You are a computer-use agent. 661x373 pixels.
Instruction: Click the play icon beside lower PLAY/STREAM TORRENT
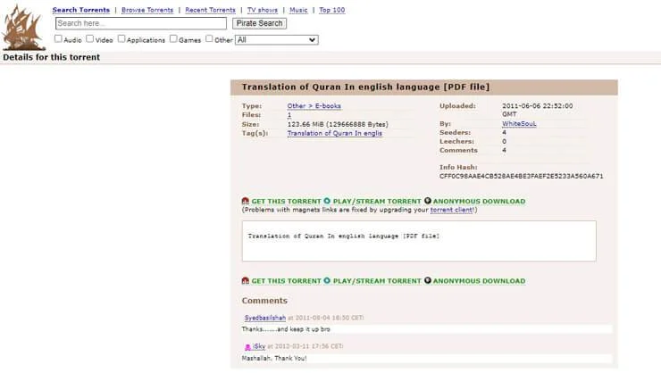coord(327,280)
